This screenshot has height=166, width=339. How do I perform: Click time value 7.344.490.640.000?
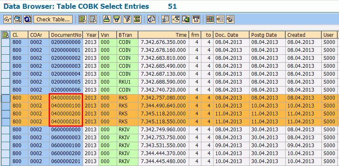(163, 106)
